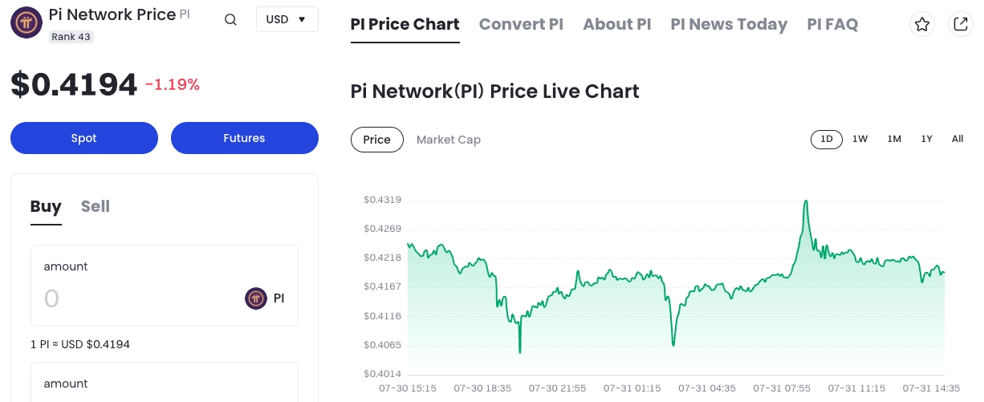Select the 1D time range
The height and width of the screenshot is (402, 984).
[x=826, y=139]
